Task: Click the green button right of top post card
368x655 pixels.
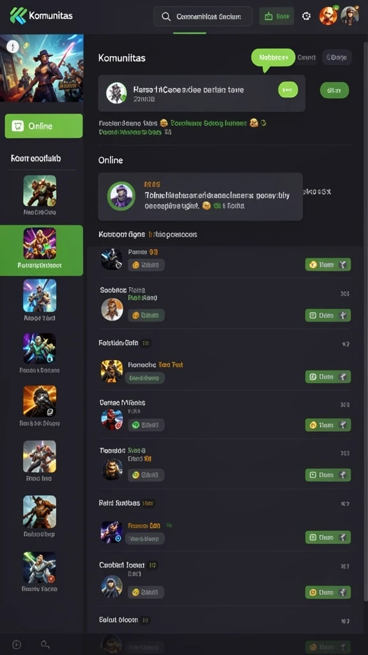Action: 335,90
